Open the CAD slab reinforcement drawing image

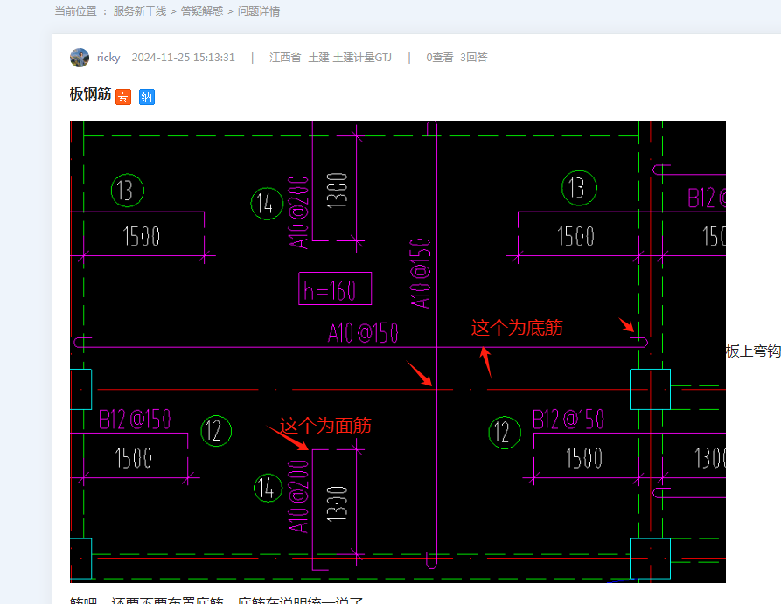pyautogui.click(x=397, y=352)
